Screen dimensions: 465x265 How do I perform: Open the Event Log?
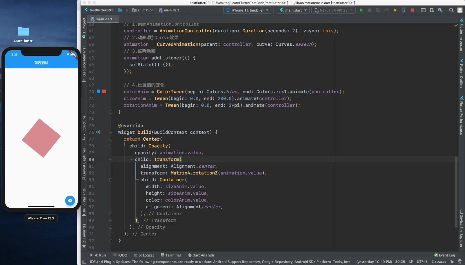[x=445, y=255]
